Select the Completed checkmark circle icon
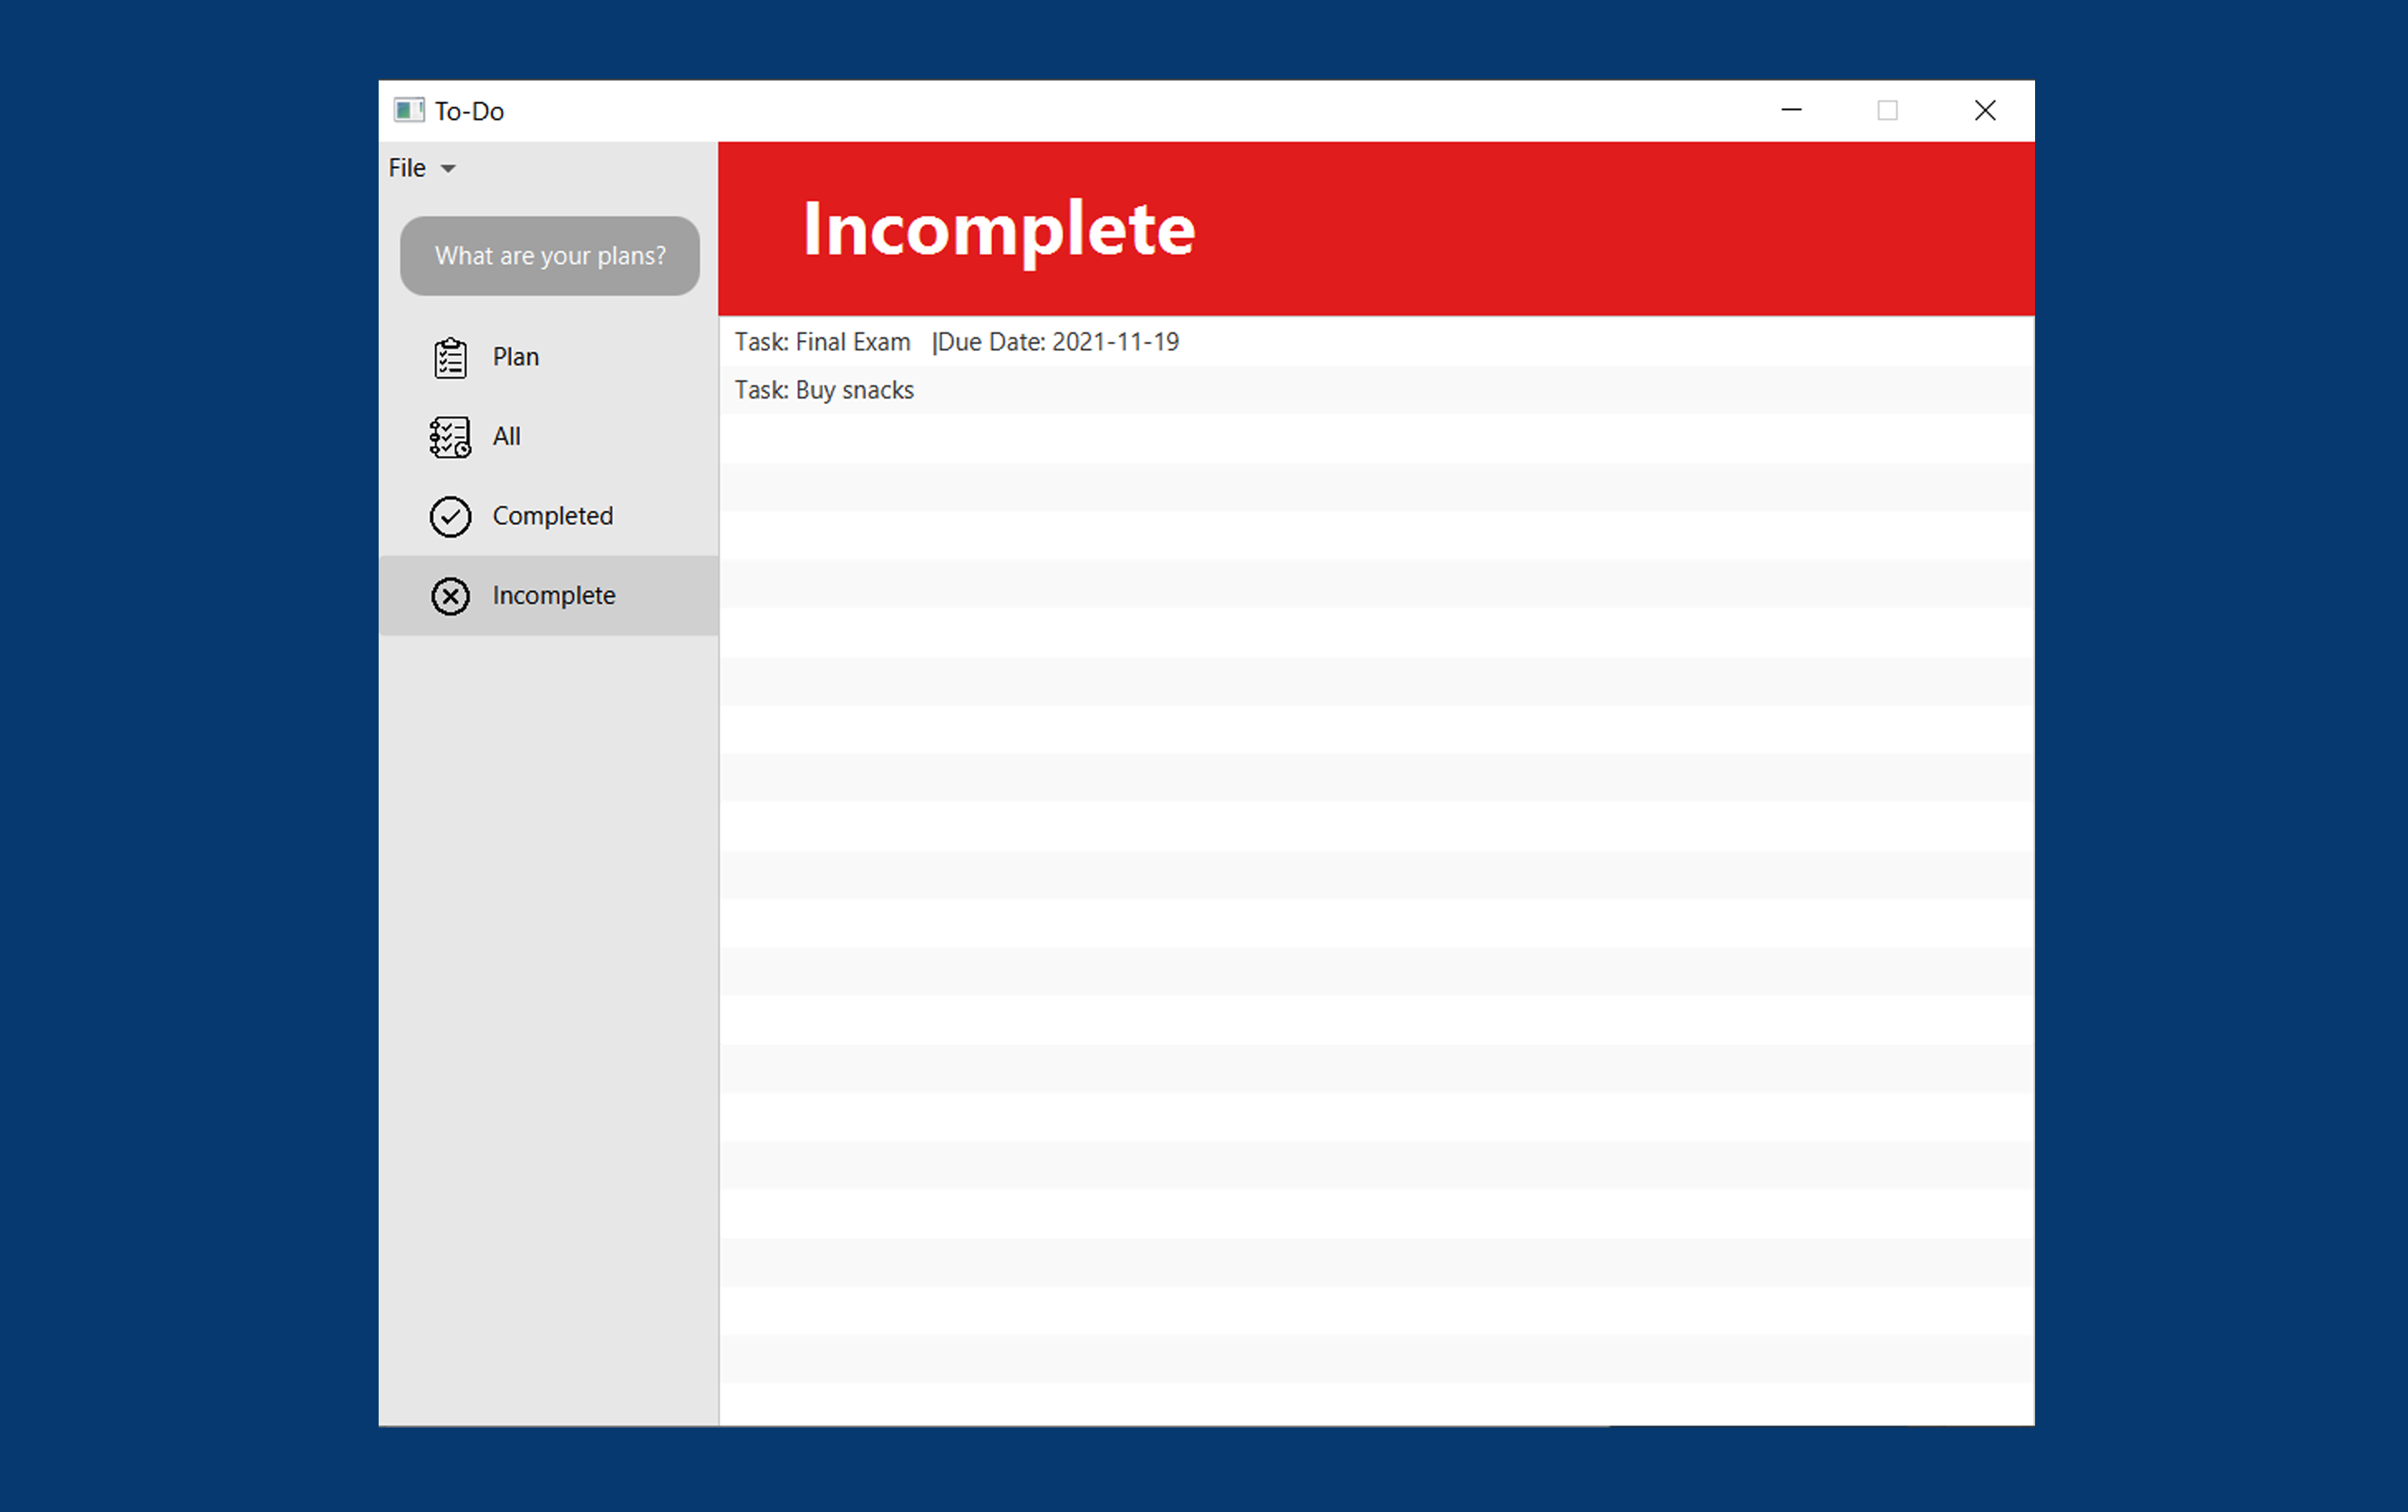Viewport: 2408px width, 1512px height. [450, 516]
